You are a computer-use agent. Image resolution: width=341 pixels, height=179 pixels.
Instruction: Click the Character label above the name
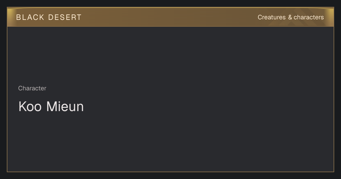point(32,88)
